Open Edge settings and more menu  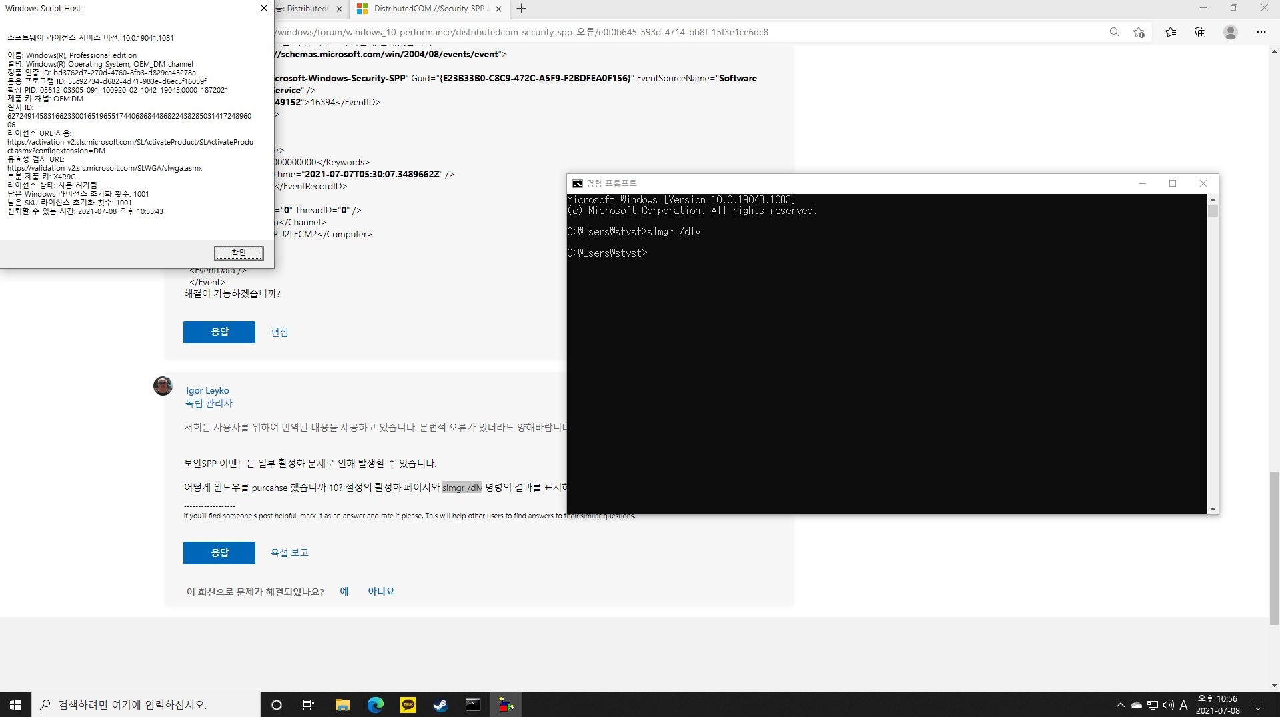[x=1261, y=32]
